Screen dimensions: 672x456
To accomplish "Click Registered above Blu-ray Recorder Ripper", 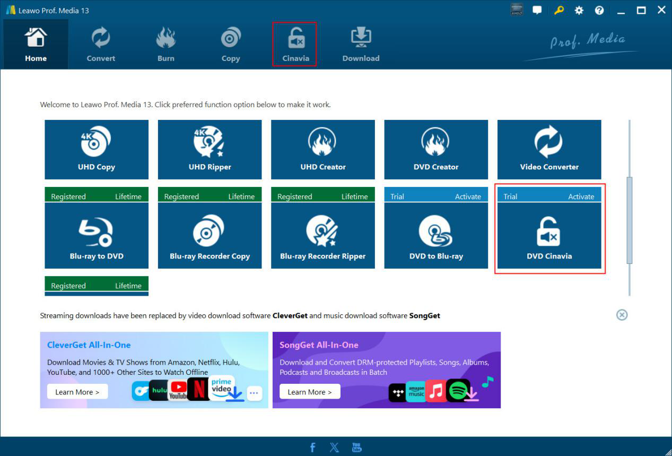I will point(294,196).
